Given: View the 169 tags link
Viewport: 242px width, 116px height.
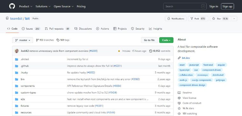Looking at the screenshot, I should (x=63, y=40).
